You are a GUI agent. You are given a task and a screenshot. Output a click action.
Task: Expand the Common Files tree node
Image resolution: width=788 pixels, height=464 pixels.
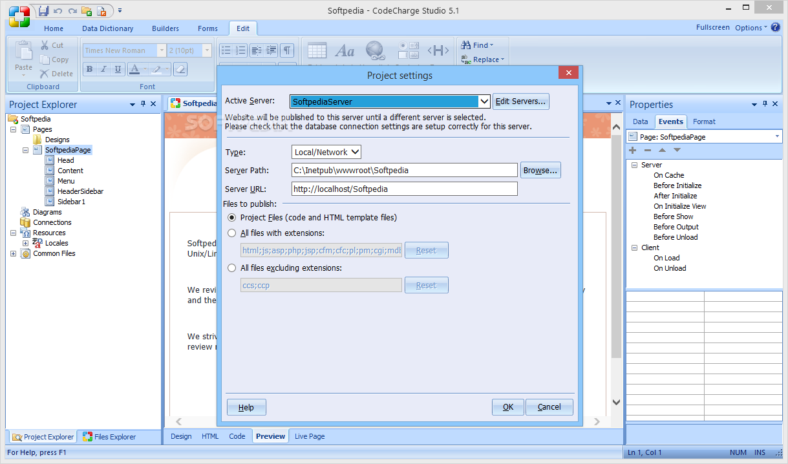click(x=14, y=253)
